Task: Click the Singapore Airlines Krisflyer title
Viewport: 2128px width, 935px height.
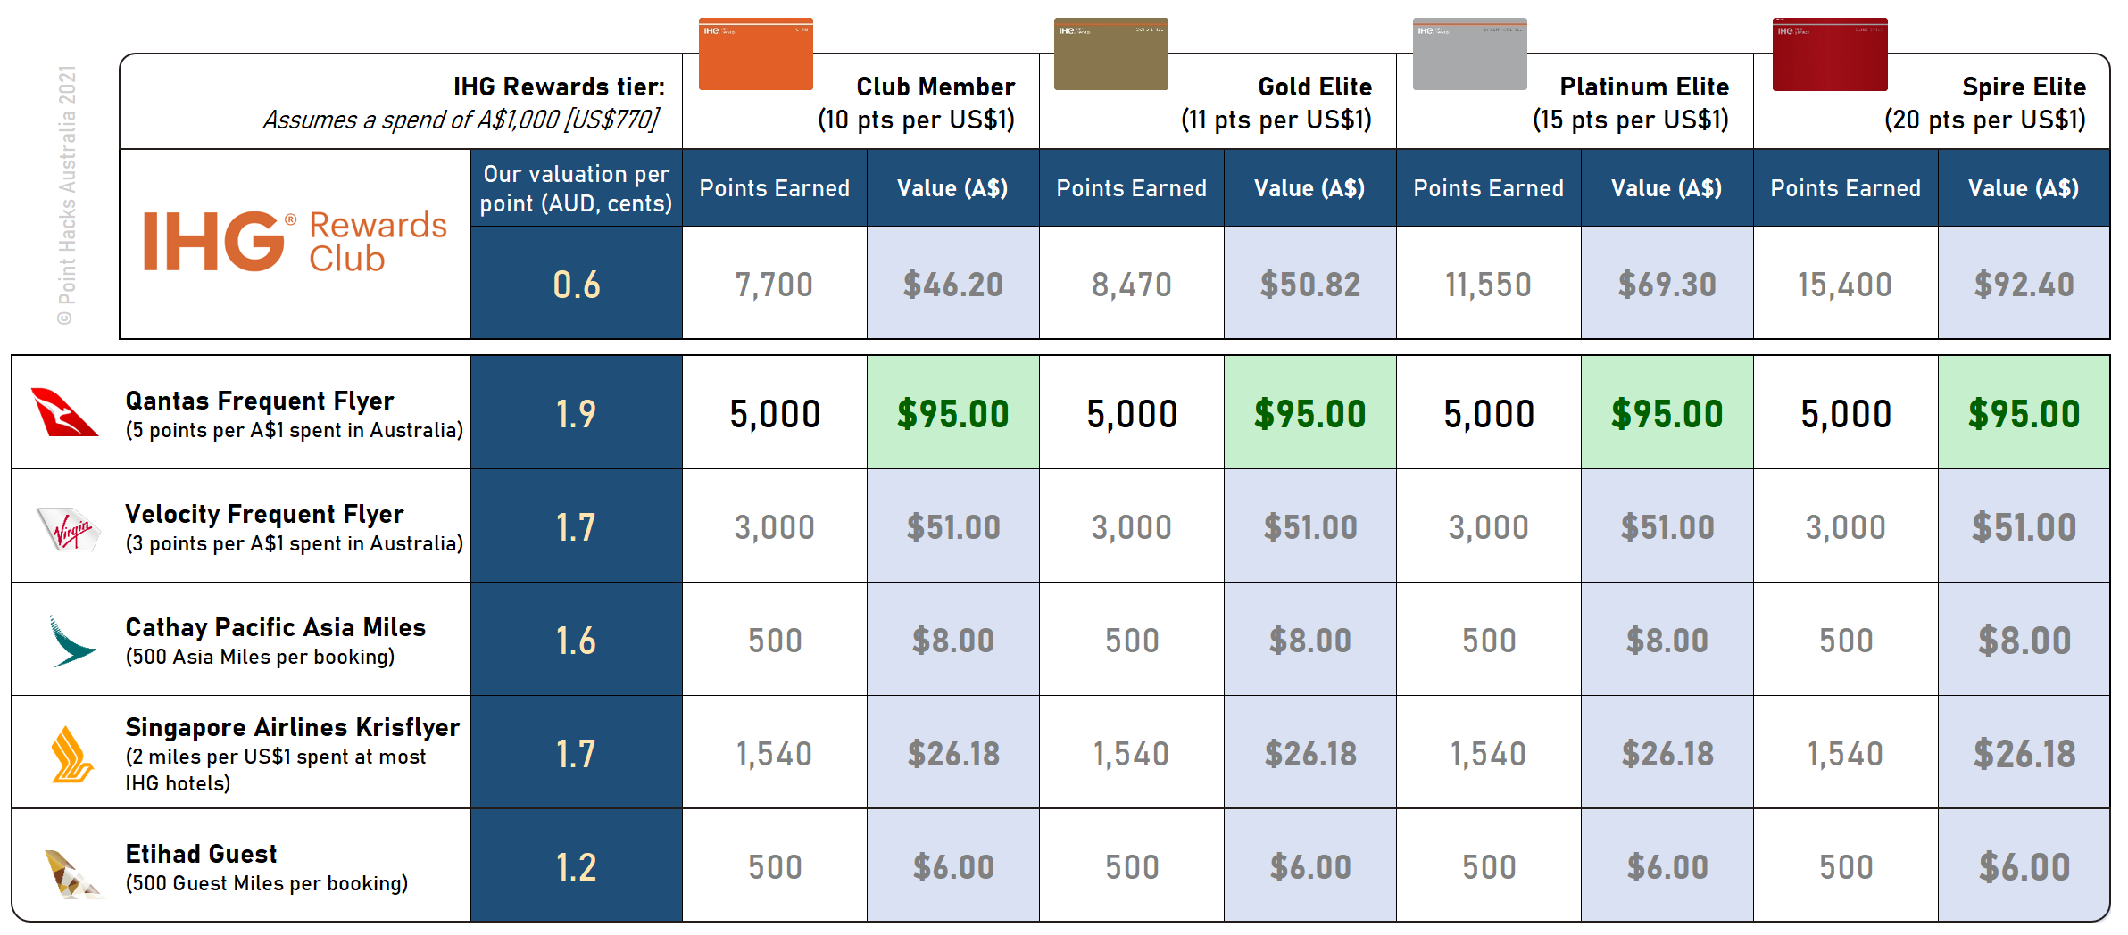Action: pos(292,727)
